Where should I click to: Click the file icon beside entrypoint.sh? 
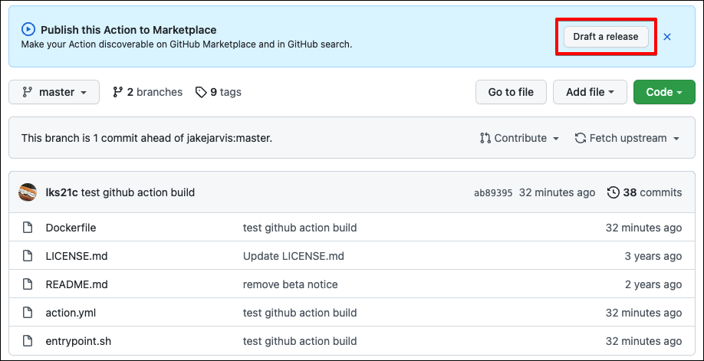[28, 341]
